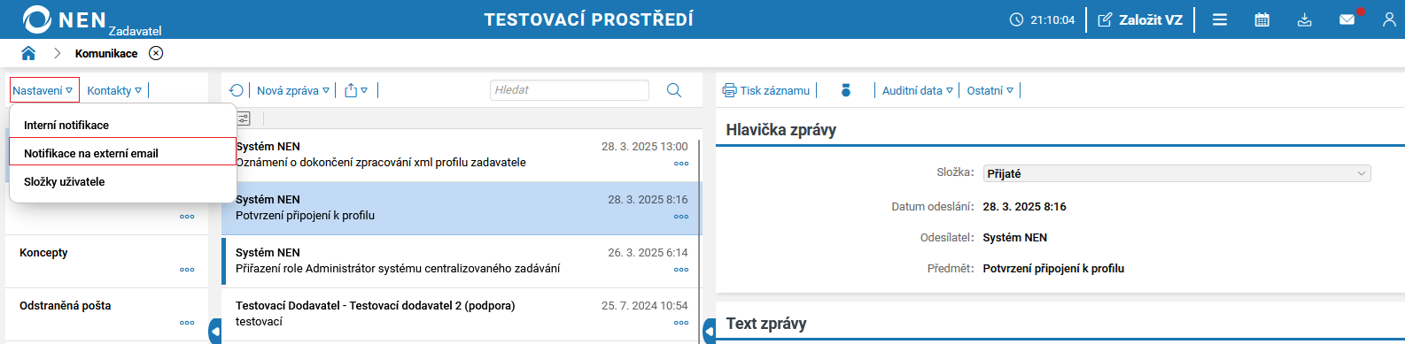Open options dots for Koncepty folder
The height and width of the screenshot is (344, 1405).
[x=187, y=270]
